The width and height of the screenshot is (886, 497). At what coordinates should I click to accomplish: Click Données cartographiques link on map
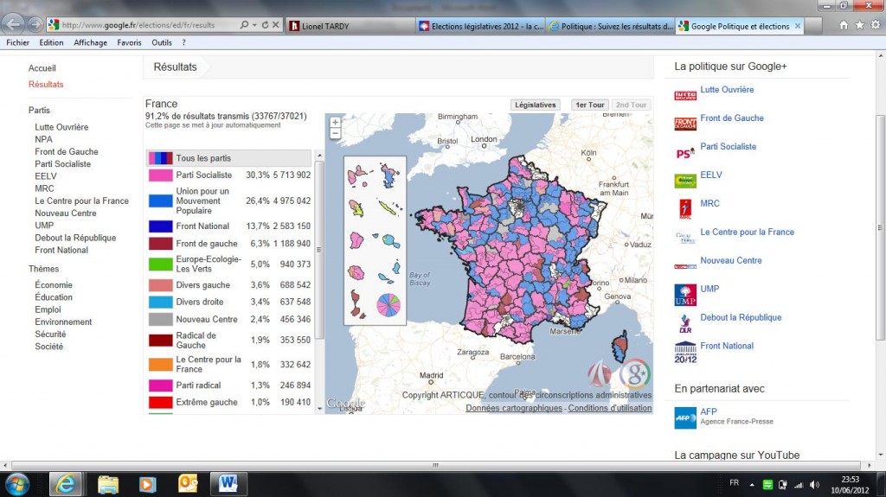[x=514, y=408]
